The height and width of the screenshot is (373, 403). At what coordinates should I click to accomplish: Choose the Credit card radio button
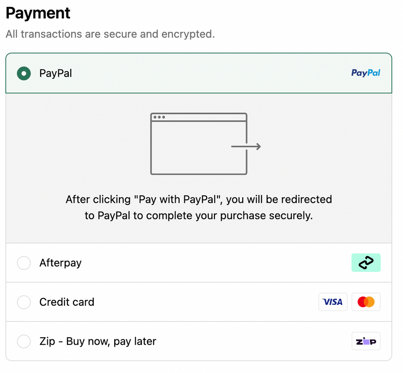pyautogui.click(x=24, y=302)
